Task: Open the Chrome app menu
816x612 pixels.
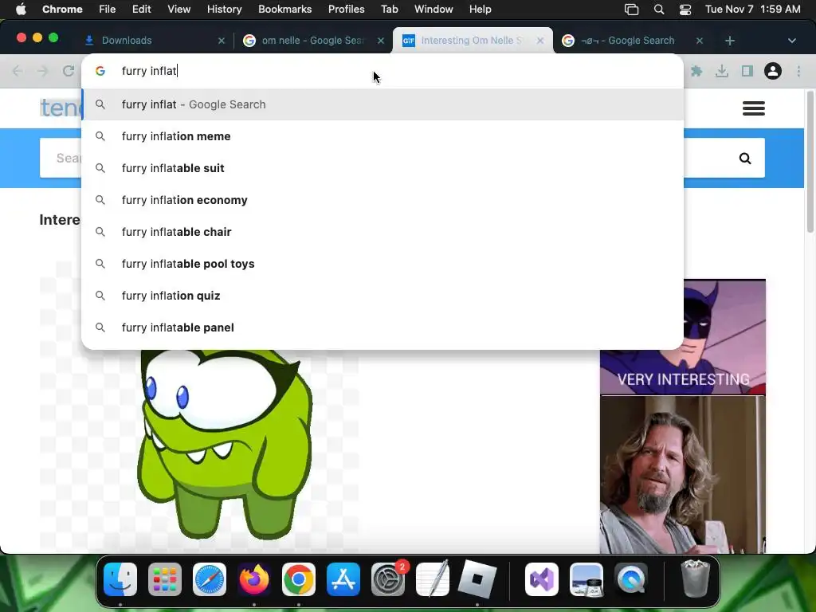Action: 62,10
